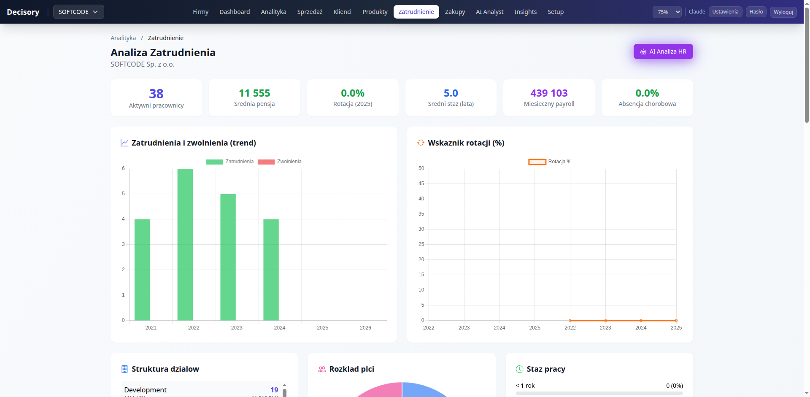
Task: Open Ustawienia from the top bar
Action: point(725,12)
